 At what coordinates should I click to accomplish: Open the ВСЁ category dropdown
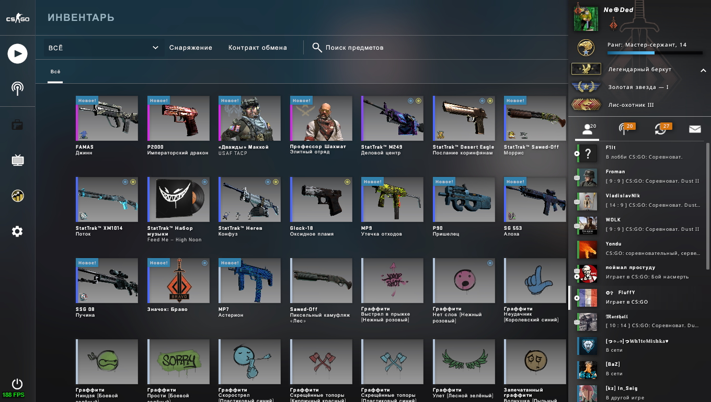pos(104,48)
